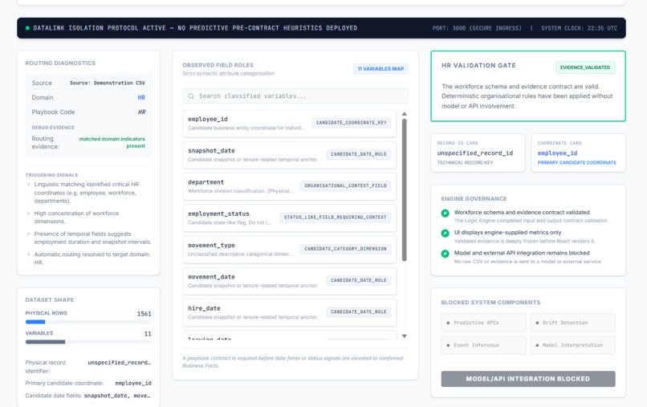Select the Model Interpretation blocked component
647x407 pixels.
572,345
